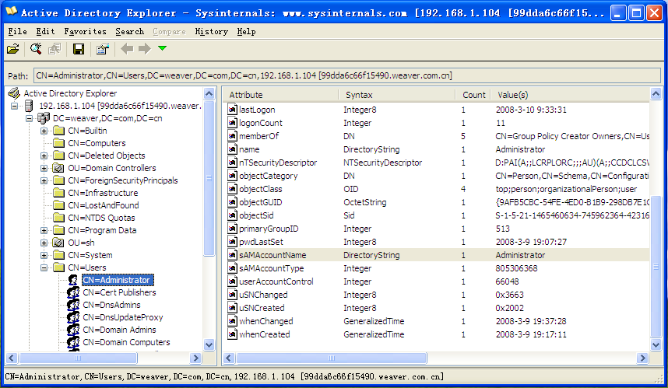Click the Path input field
This screenshot has width=668, height=388.
click(346, 75)
